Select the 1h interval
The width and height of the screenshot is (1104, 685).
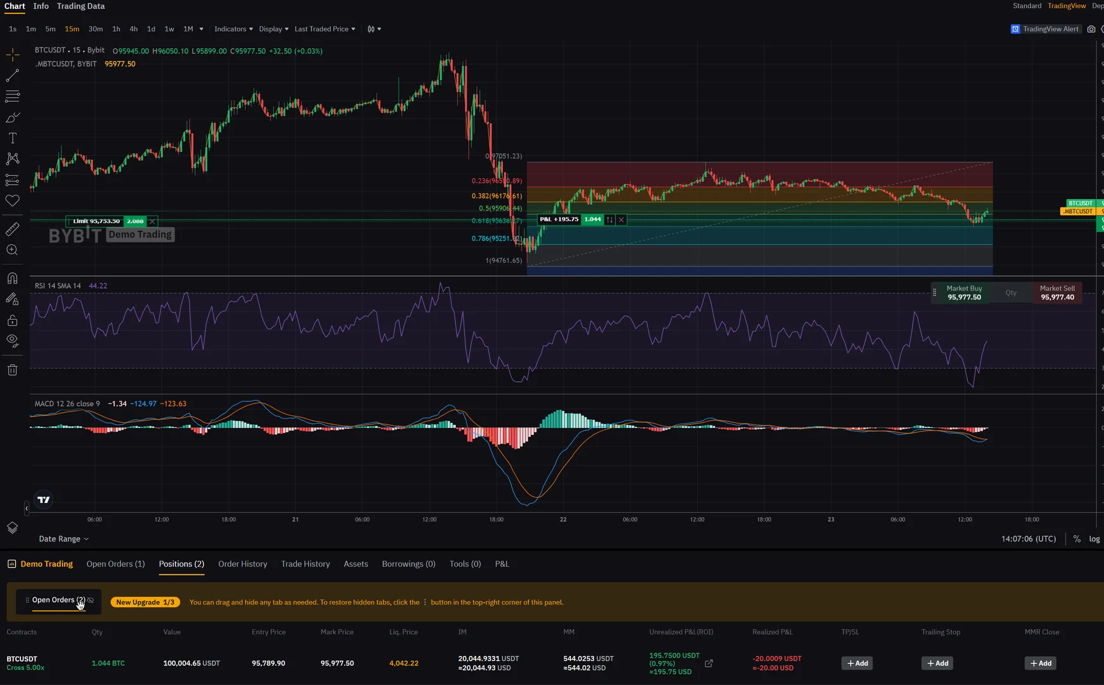(116, 29)
